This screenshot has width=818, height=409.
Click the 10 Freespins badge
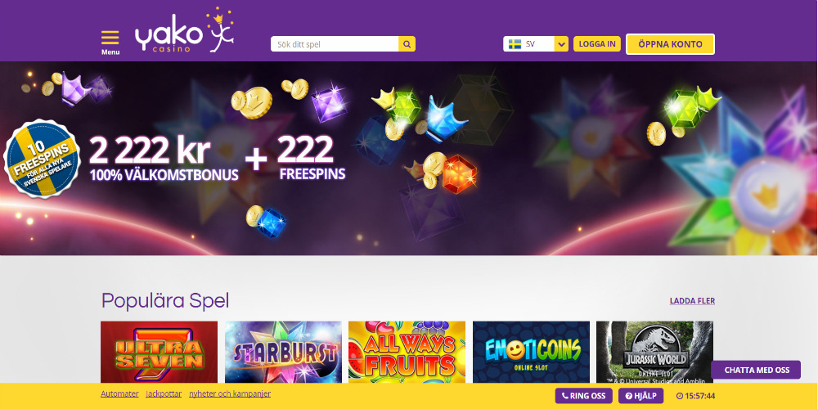point(42,158)
